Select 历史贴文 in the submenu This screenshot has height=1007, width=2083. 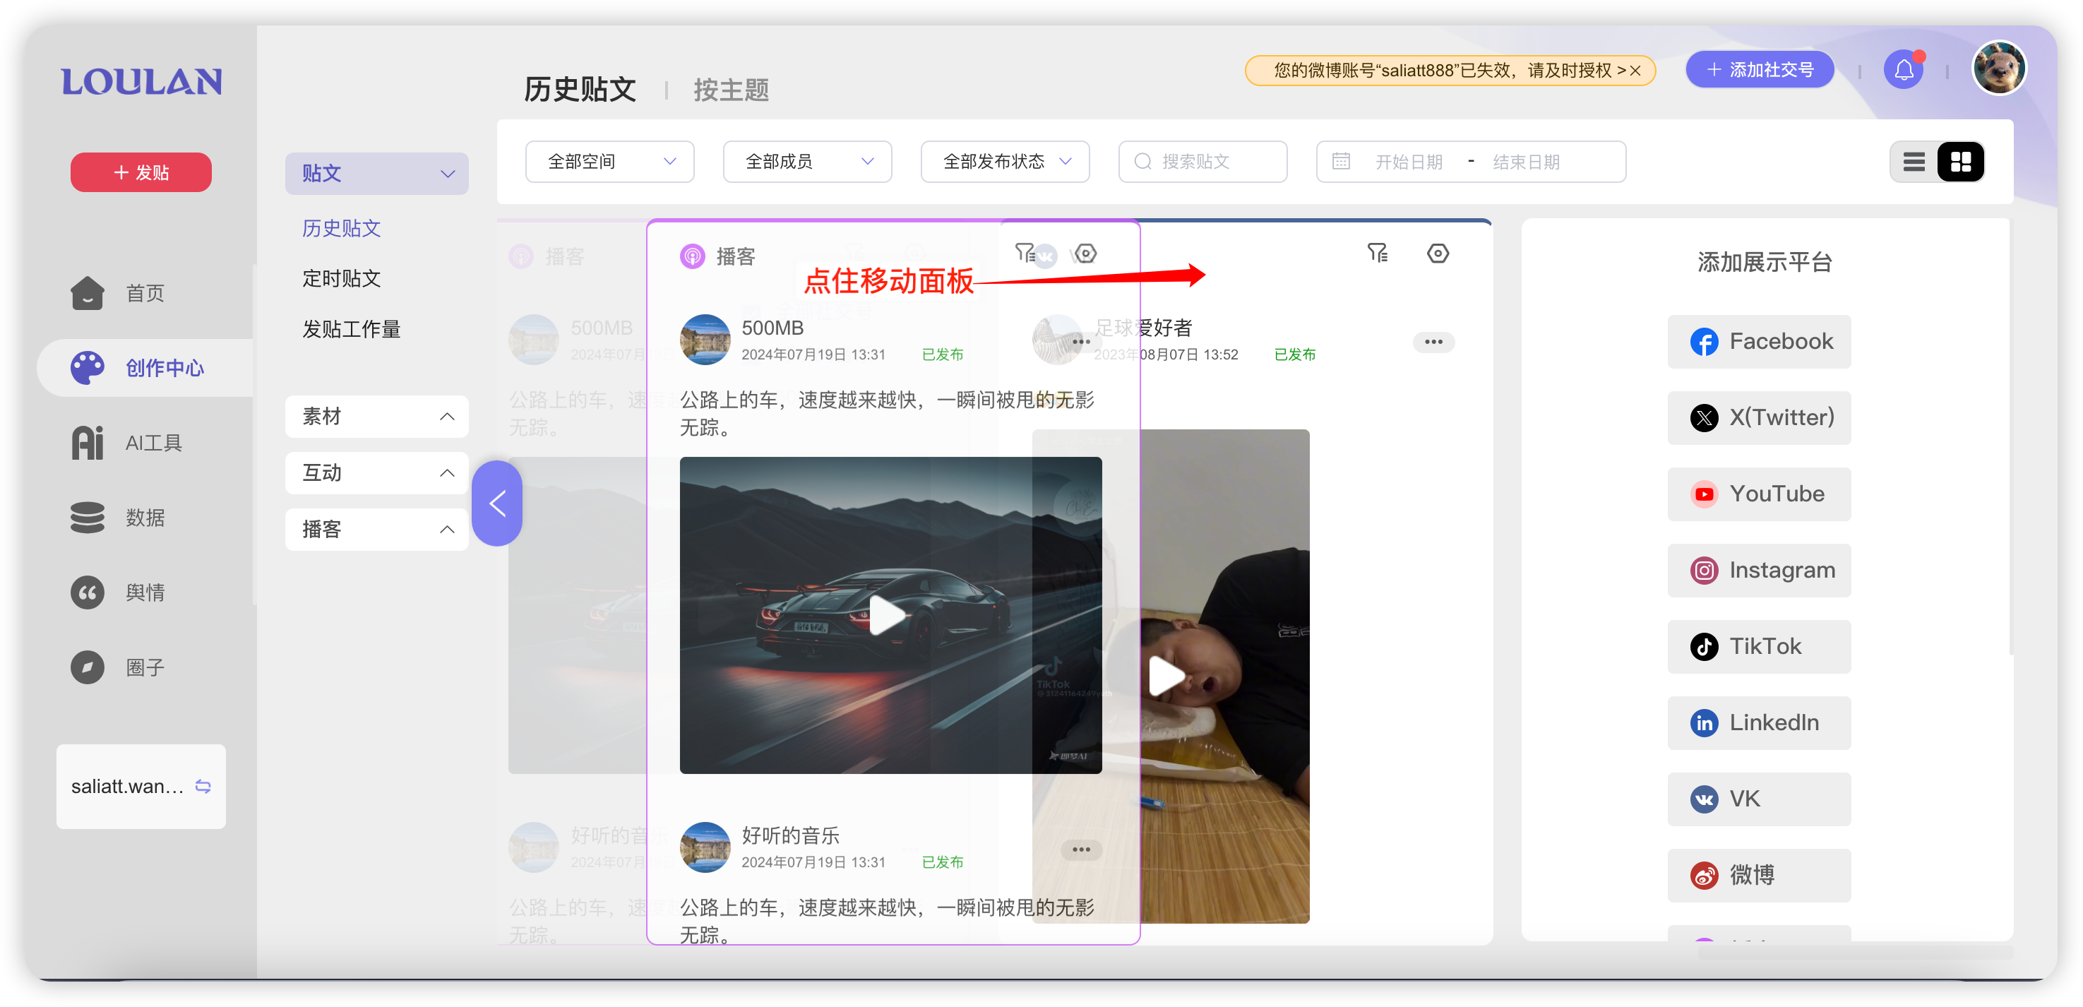[x=341, y=228]
